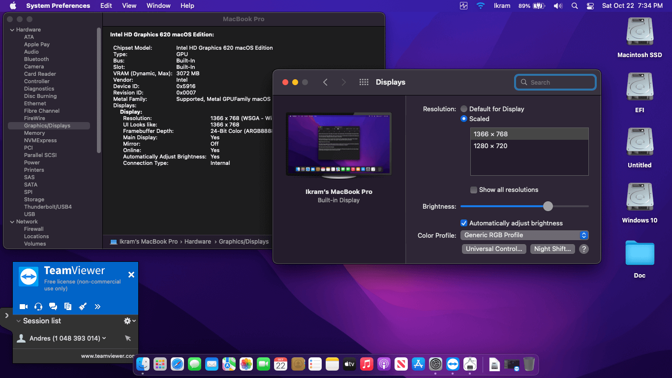
Task: Click the show-all grid icon in Displays
Action: (x=364, y=82)
